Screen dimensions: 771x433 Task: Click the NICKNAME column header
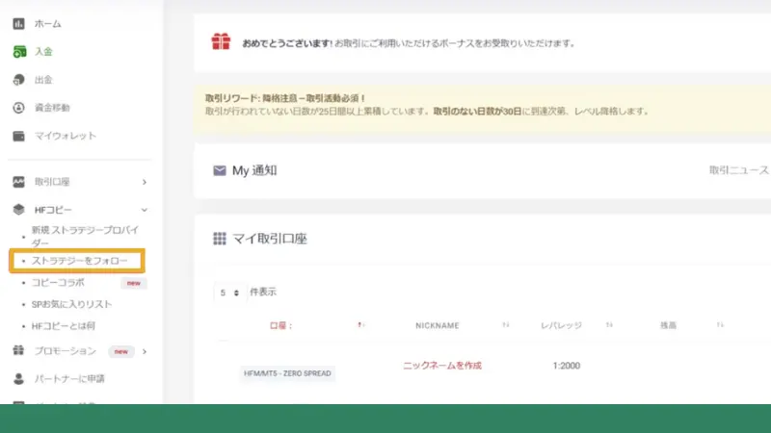(x=438, y=325)
